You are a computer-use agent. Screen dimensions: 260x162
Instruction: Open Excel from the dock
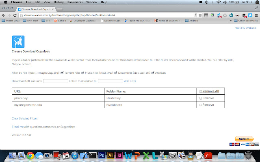coord(146,156)
